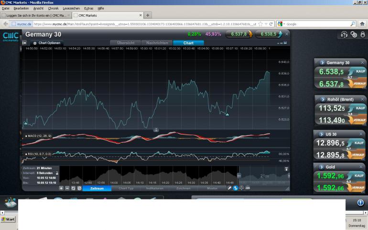
Task: Expand the Germany 30 tile arrow
Action: pos(322,63)
